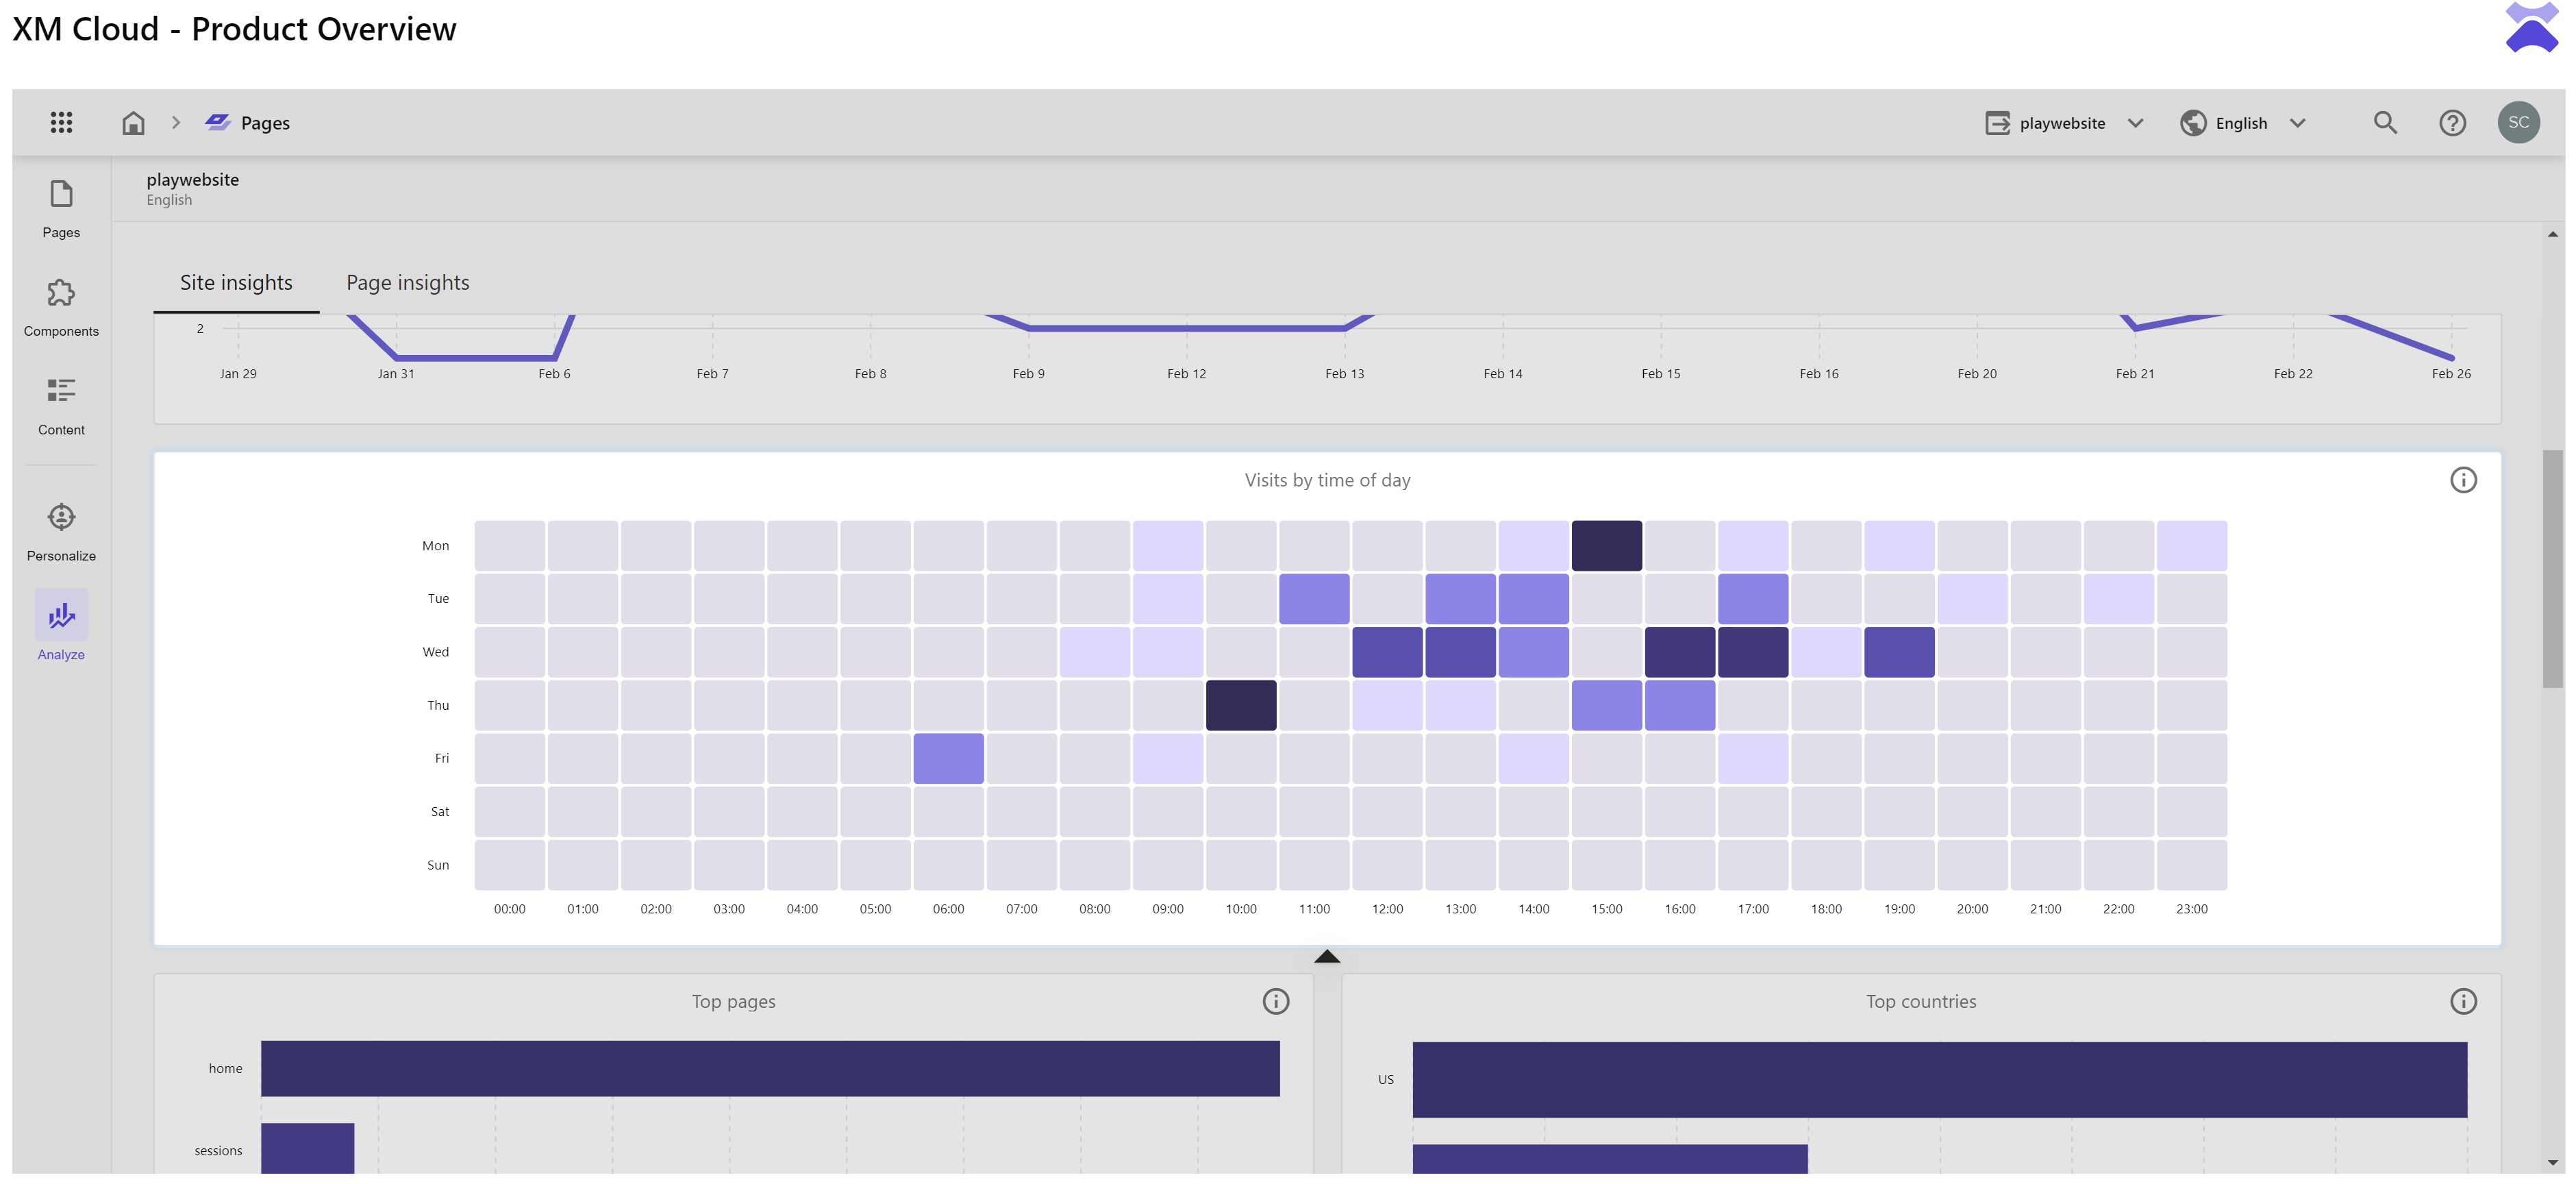Viewport: 2576px width, 1184px height.
Task: Click the Pages breadcrumb link
Action: pyautogui.click(x=264, y=122)
